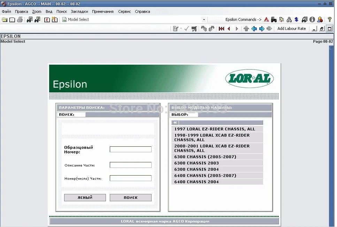Select the tractor icon on Epsilon Commands toolbar
337x227 pixels.
click(x=274, y=20)
